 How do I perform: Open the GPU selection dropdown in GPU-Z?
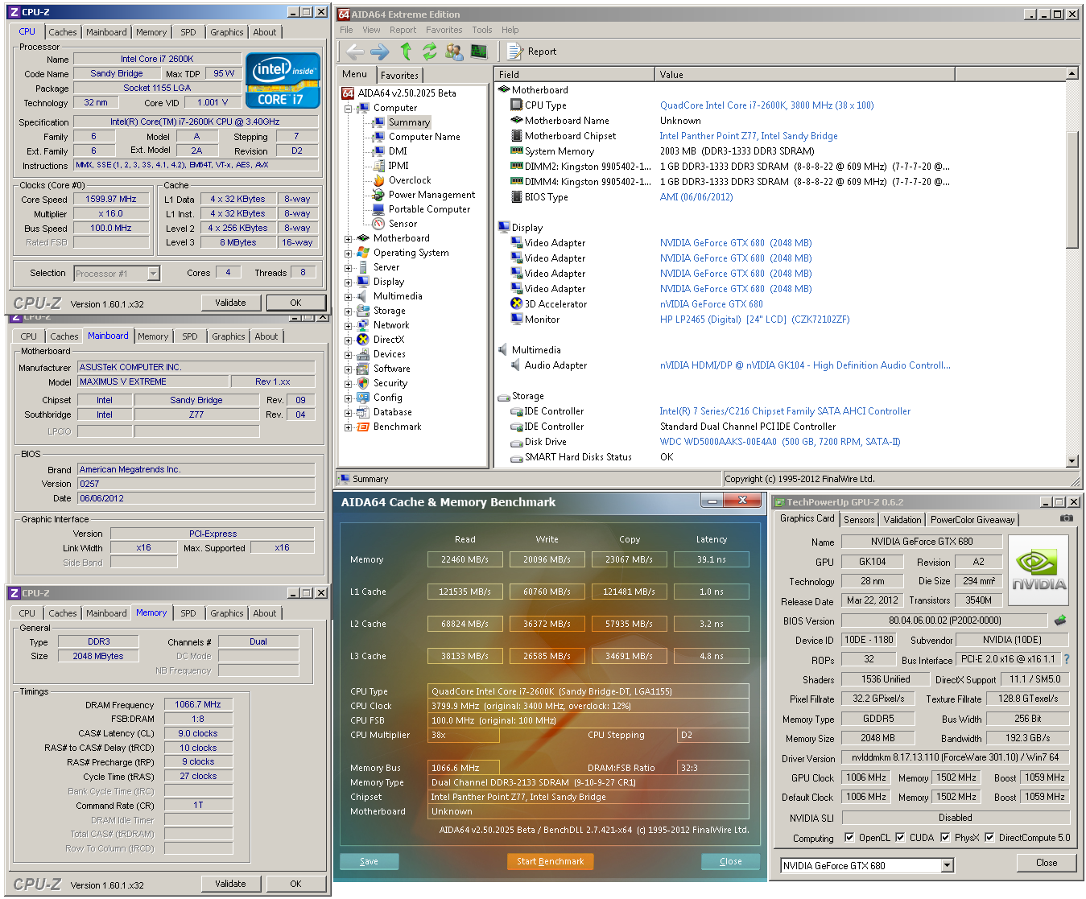(948, 866)
